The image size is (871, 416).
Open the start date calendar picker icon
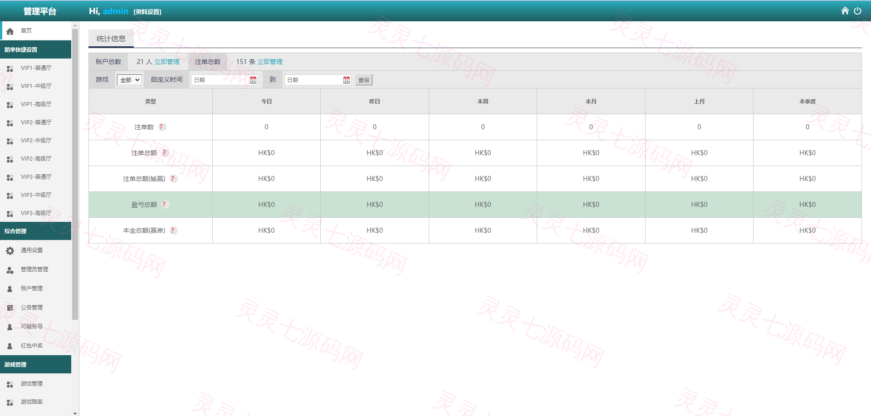pyautogui.click(x=253, y=80)
